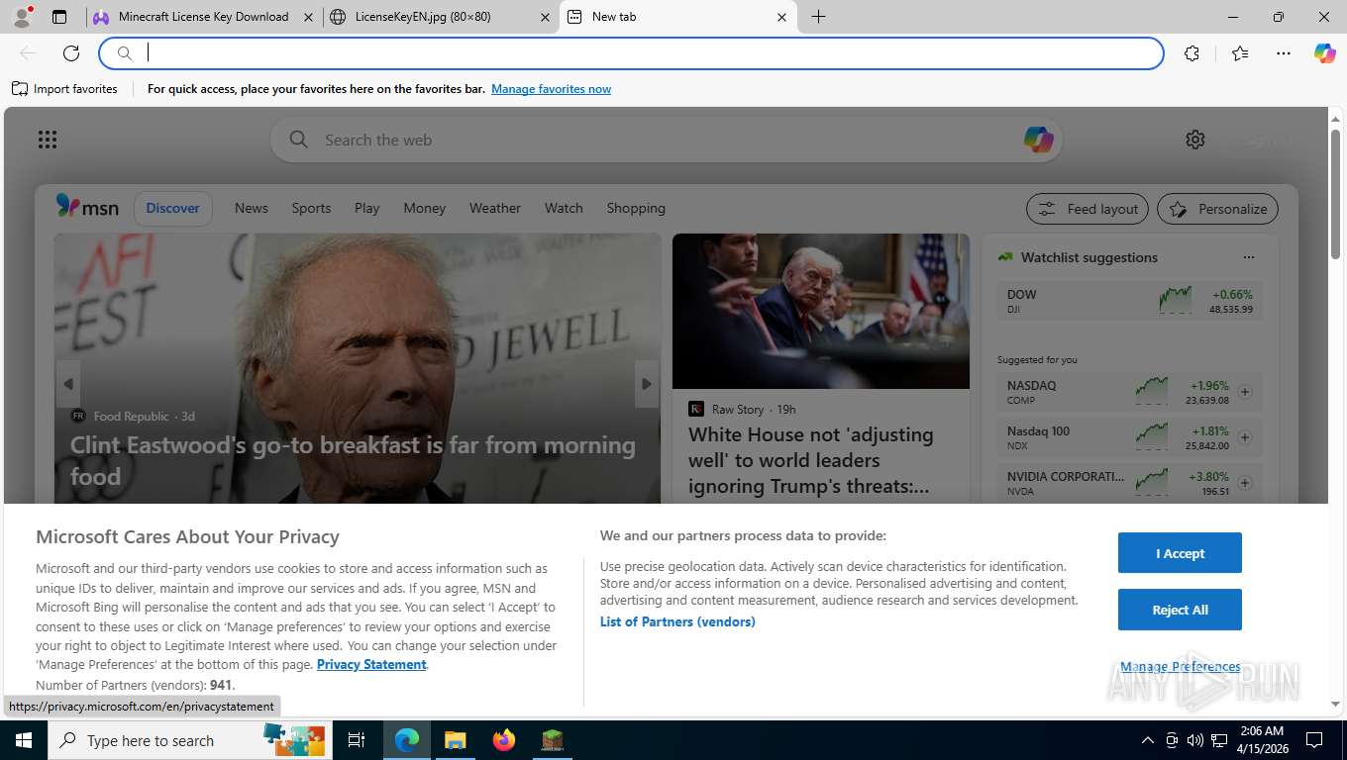Open Clint Eastwood breakfast article

(x=354, y=460)
